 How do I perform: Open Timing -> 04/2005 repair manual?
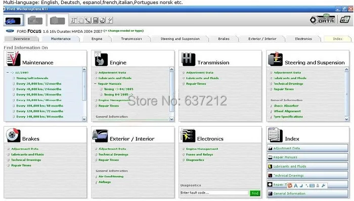pyautogui.click(x=118, y=89)
